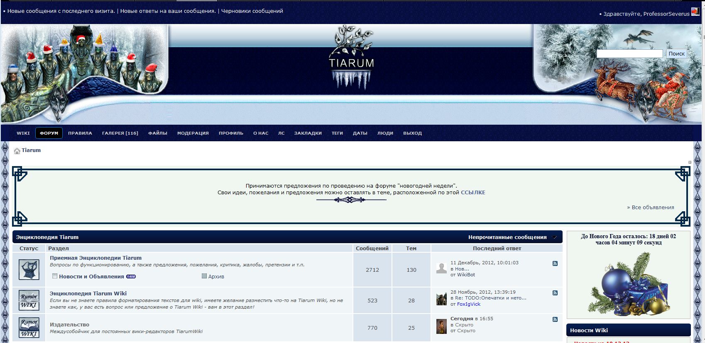Screen dimensions: 705x343
Task: Click the Tiarum logo in header
Action: tap(351, 58)
